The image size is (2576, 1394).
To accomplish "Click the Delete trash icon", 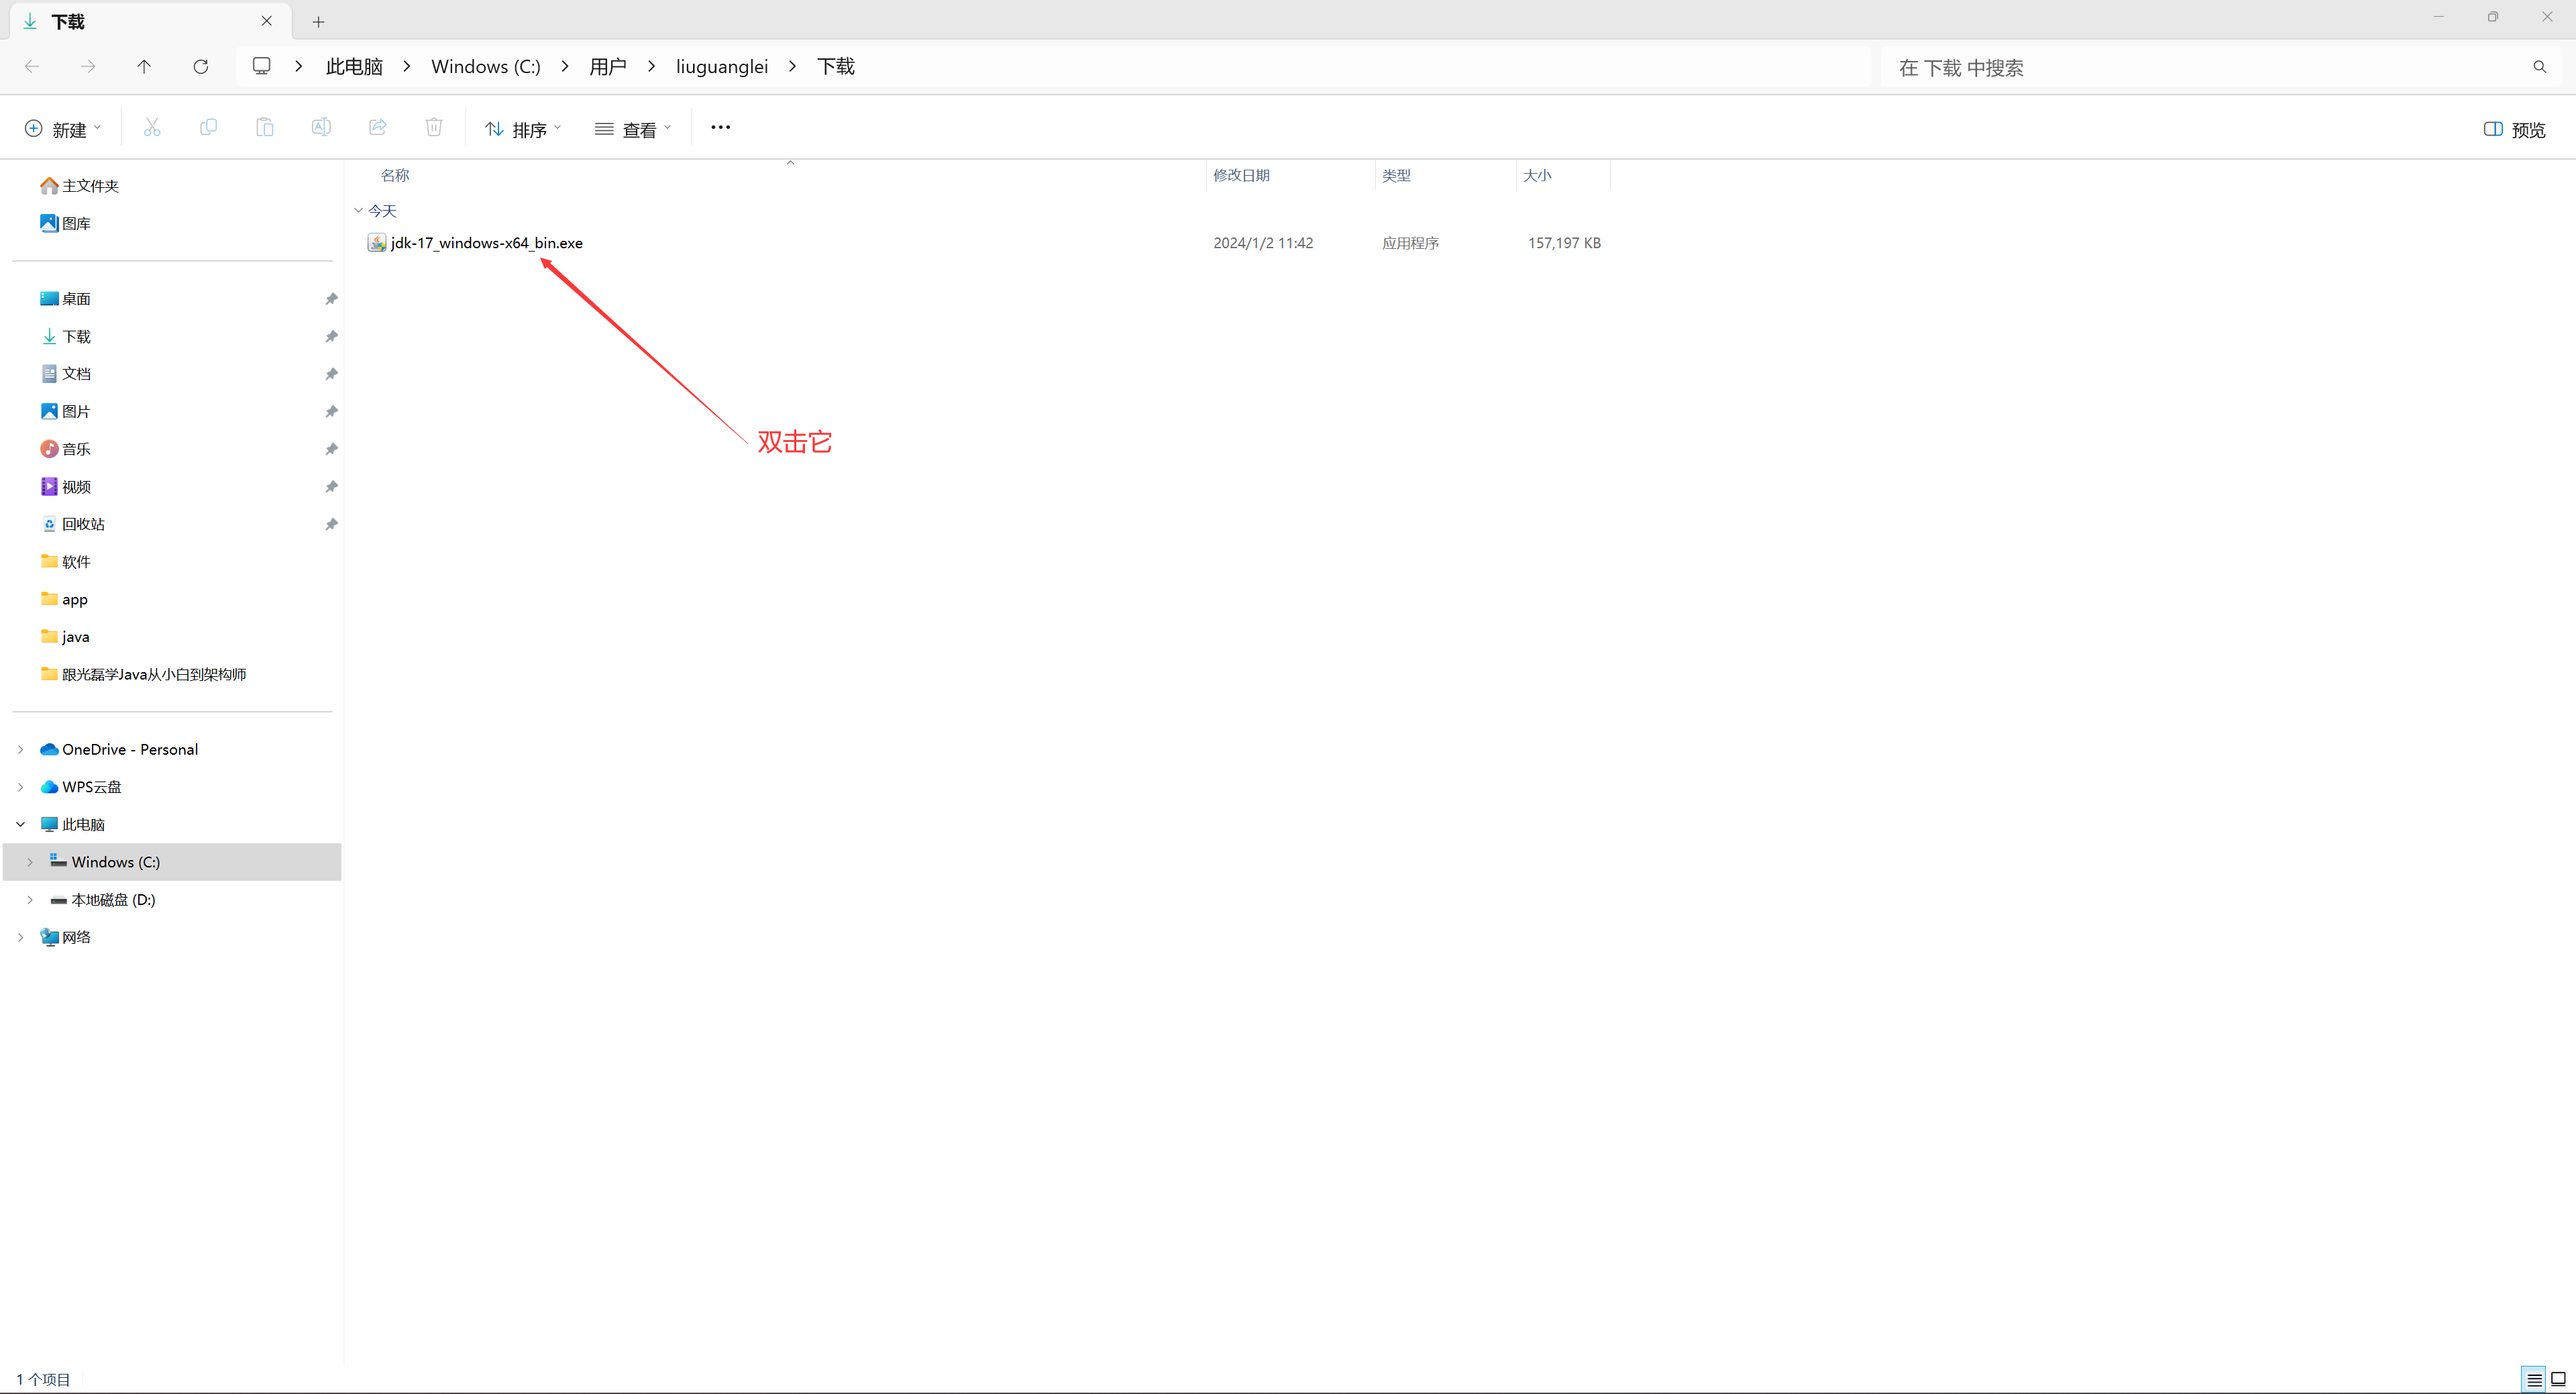I will point(434,128).
